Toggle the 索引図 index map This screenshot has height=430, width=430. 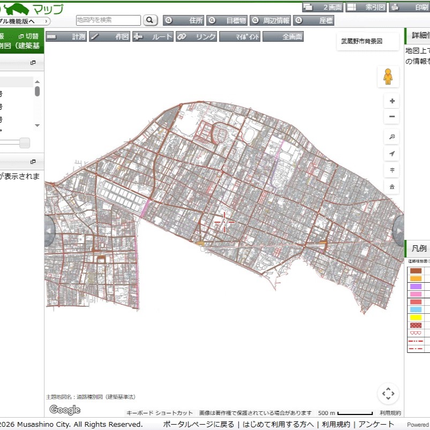click(366, 7)
